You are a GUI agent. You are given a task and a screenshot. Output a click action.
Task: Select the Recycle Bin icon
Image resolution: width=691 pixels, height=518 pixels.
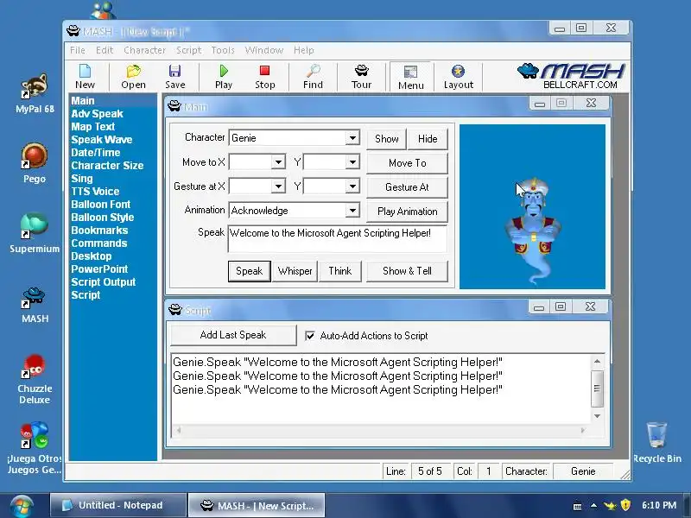tap(656, 442)
